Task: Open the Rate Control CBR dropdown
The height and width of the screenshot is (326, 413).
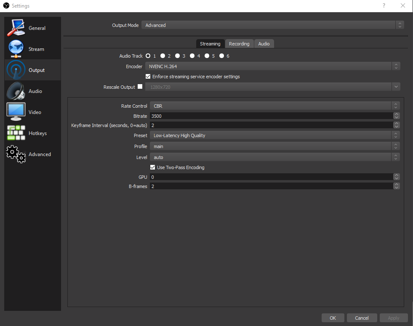Action: click(x=275, y=106)
